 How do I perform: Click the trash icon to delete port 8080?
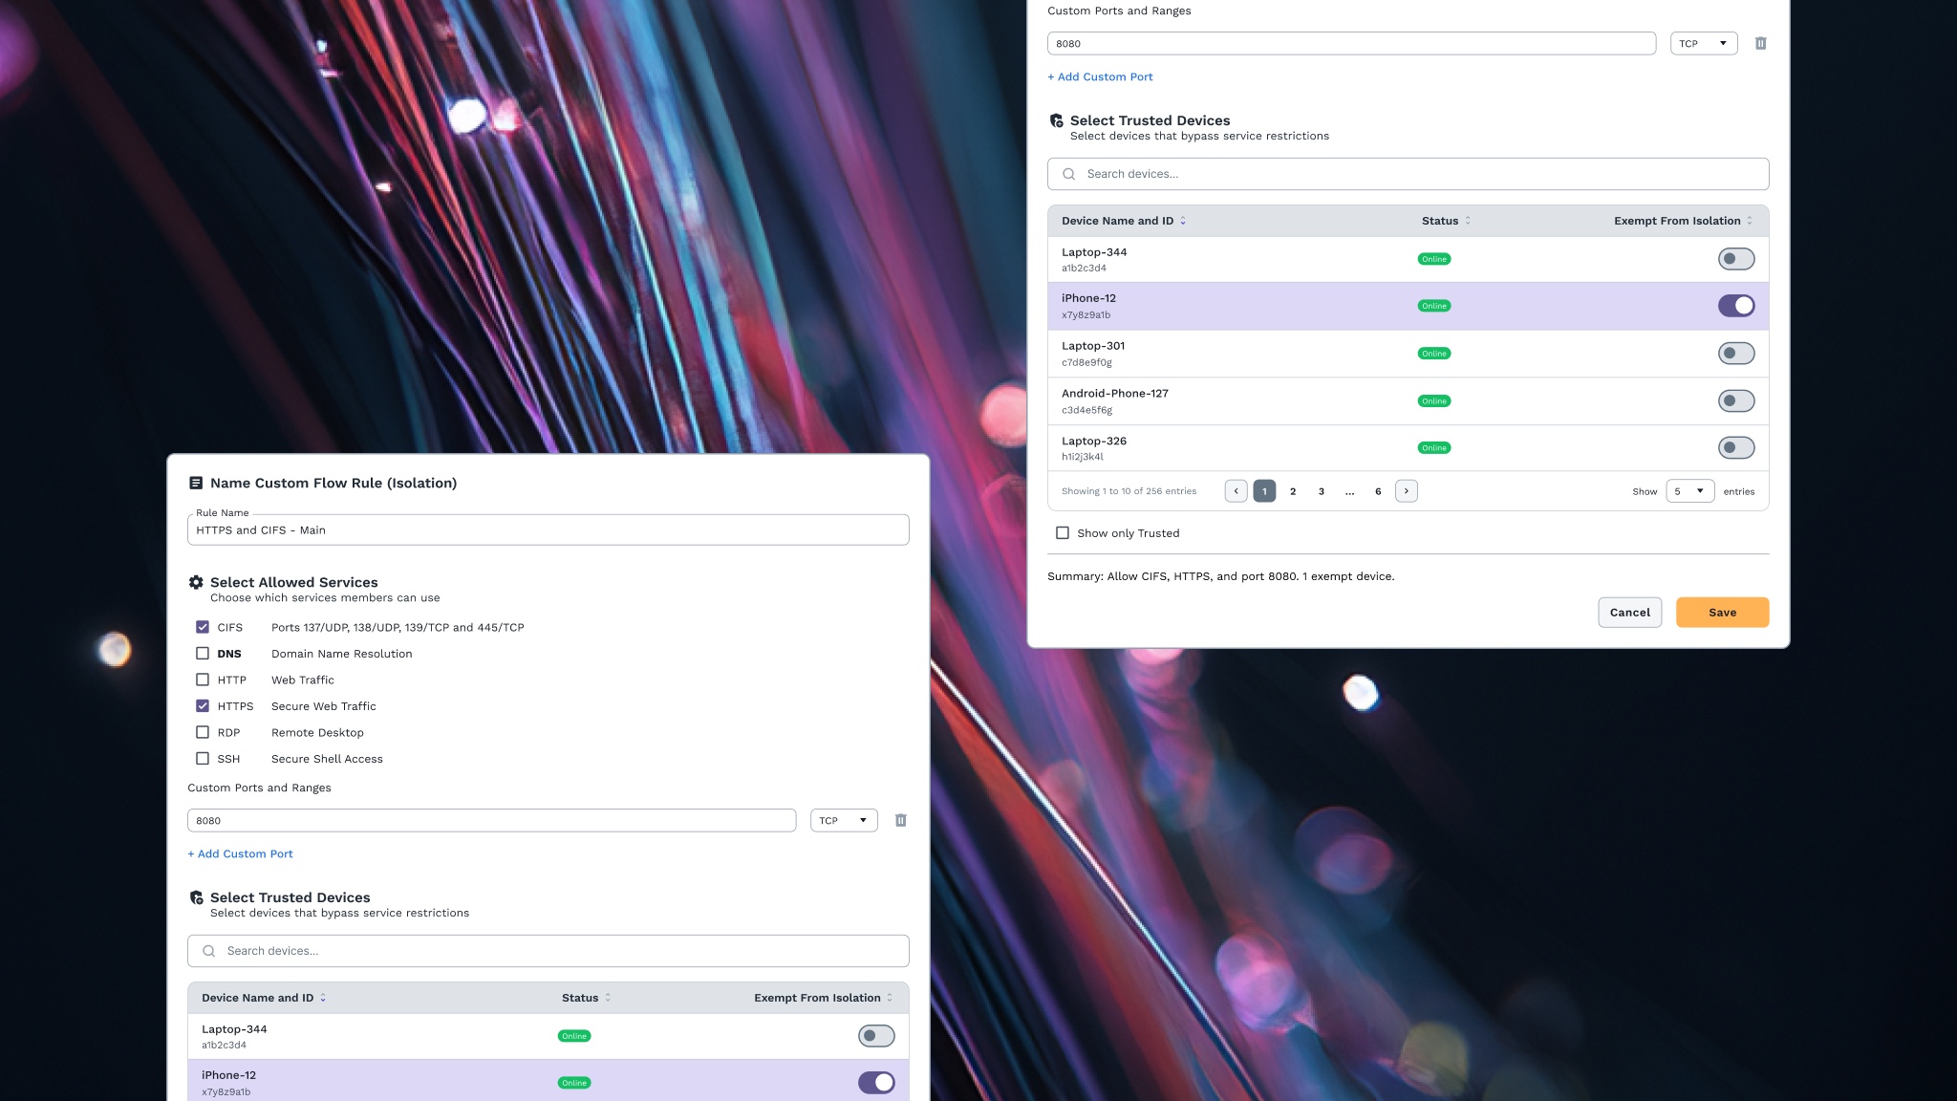click(x=1761, y=43)
